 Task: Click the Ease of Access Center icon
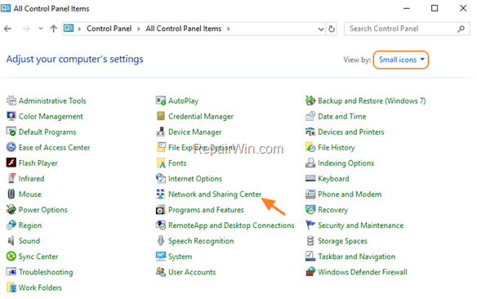pos(11,147)
